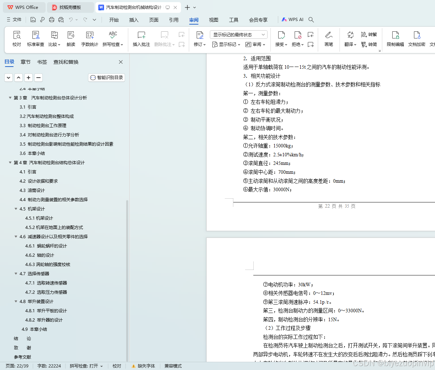Open the 文件 menu

(14, 20)
